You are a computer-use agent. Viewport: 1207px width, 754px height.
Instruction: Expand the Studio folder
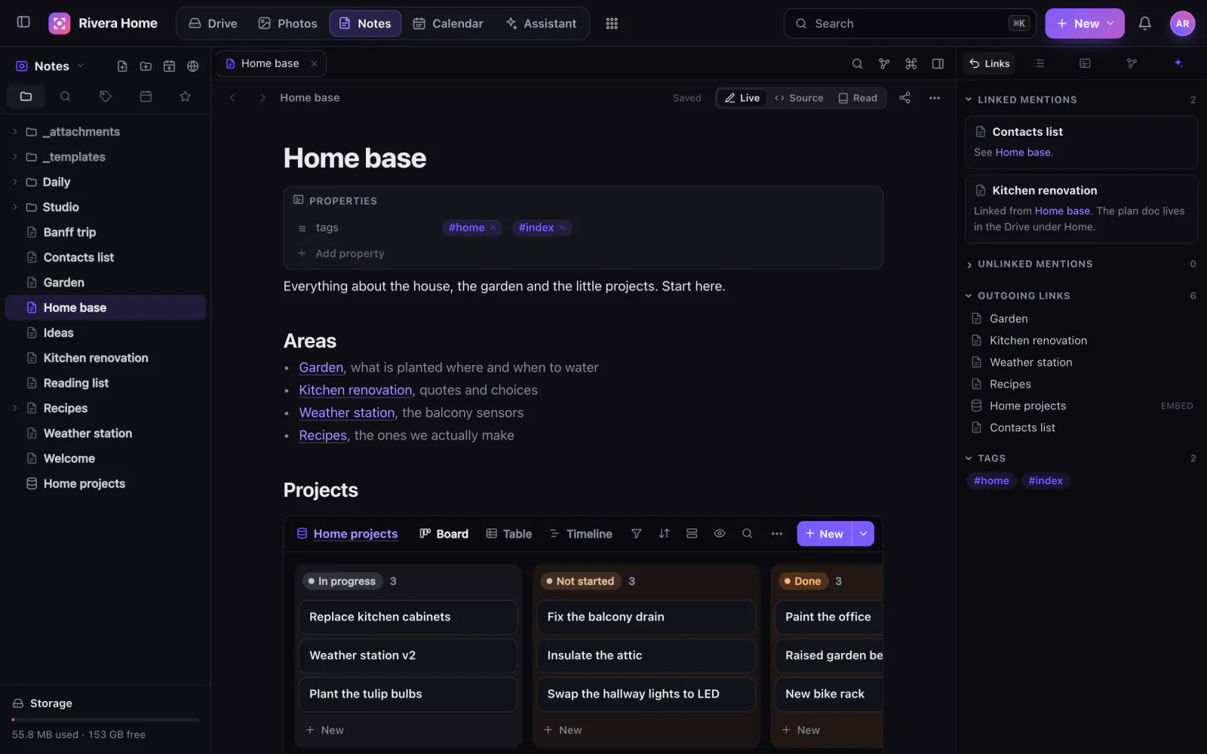tap(15, 207)
